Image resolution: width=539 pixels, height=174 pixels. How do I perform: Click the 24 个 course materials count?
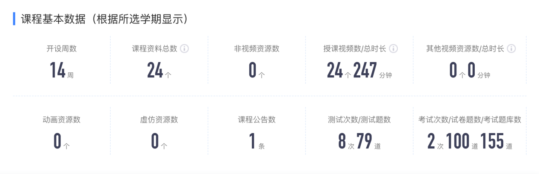(x=159, y=71)
